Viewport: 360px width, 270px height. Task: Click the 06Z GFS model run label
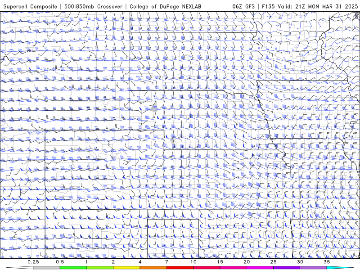[x=243, y=6]
